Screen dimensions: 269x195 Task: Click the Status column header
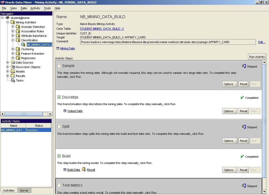click(x=39, y=126)
